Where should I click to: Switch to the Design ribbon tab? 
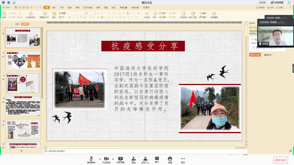62,7
